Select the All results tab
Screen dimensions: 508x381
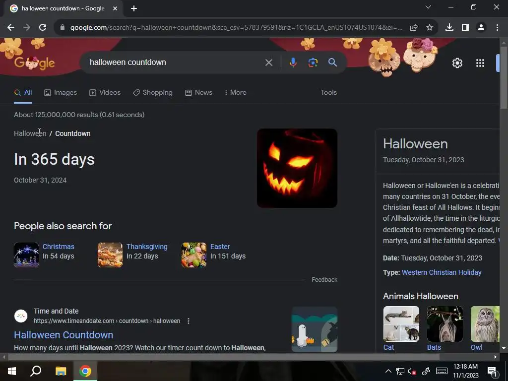click(x=23, y=93)
